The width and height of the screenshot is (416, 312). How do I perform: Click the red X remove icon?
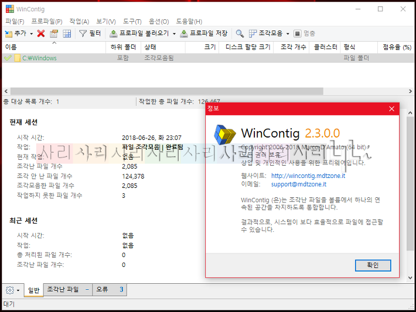coord(41,33)
